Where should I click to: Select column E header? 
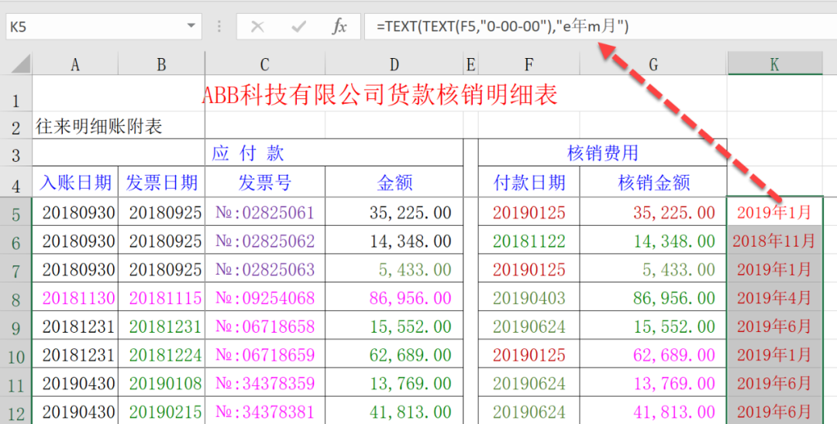pyautogui.click(x=470, y=64)
